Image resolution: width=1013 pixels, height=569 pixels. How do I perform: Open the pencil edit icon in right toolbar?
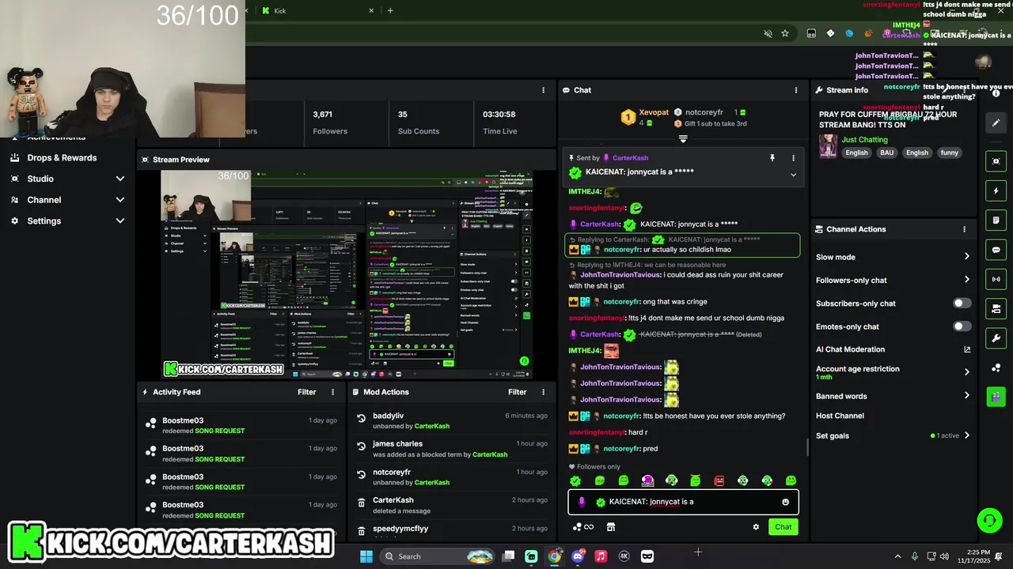pos(996,122)
